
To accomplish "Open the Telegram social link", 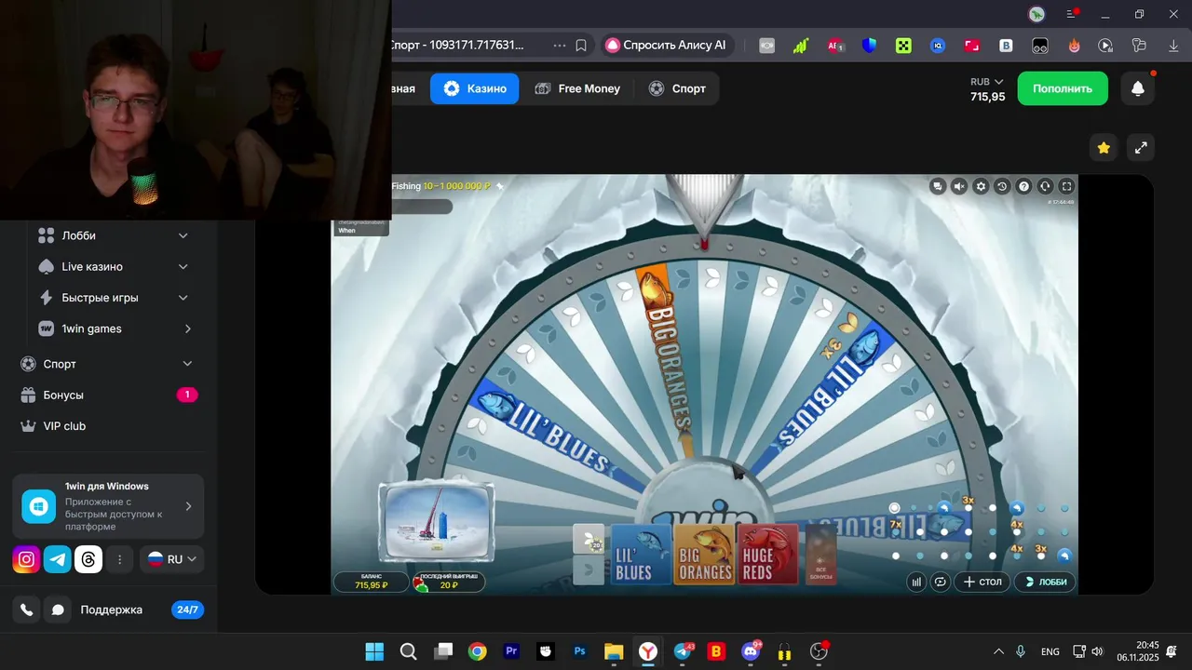I will pos(58,559).
